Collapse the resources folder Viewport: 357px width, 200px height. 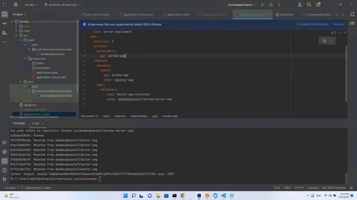pyautogui.click(x=25, y=58)
